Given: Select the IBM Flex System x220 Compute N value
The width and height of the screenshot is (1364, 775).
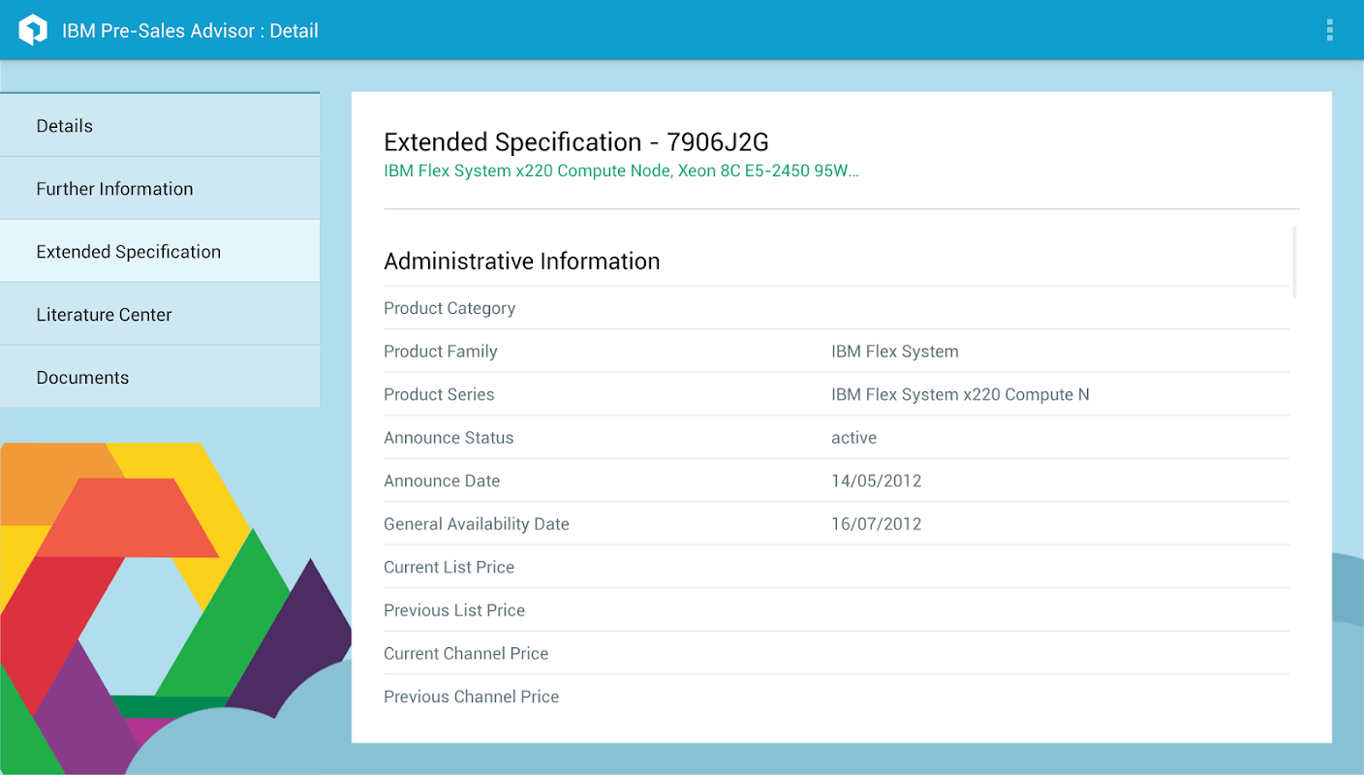Looking at the screenshot, I should point(960,394).
